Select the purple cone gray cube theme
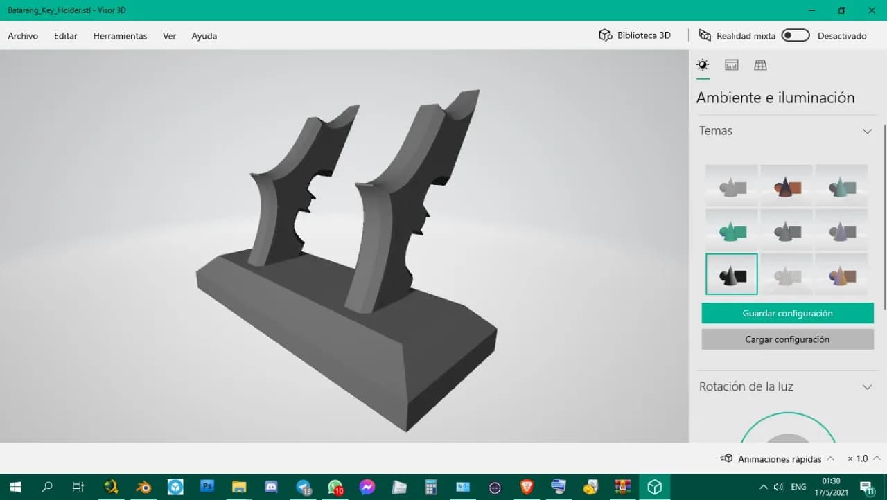Viewport: 887px width, 500px height. (842, 230)
